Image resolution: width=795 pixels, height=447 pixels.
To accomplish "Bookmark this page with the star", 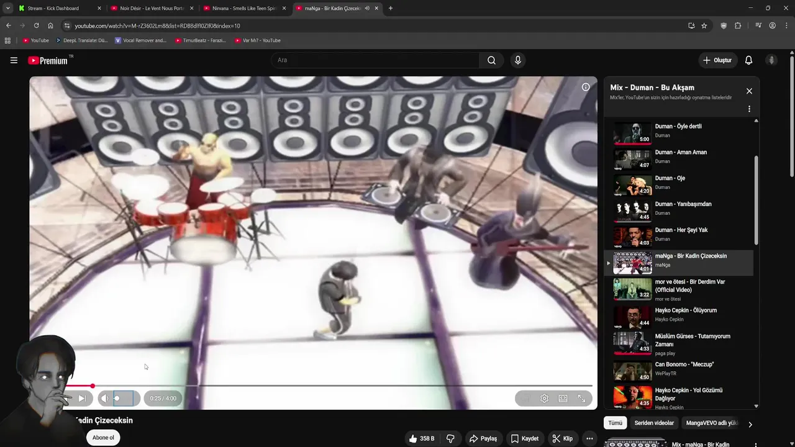I will (x=704, y=25).
